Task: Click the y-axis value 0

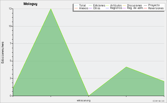Action: (11, 96)
